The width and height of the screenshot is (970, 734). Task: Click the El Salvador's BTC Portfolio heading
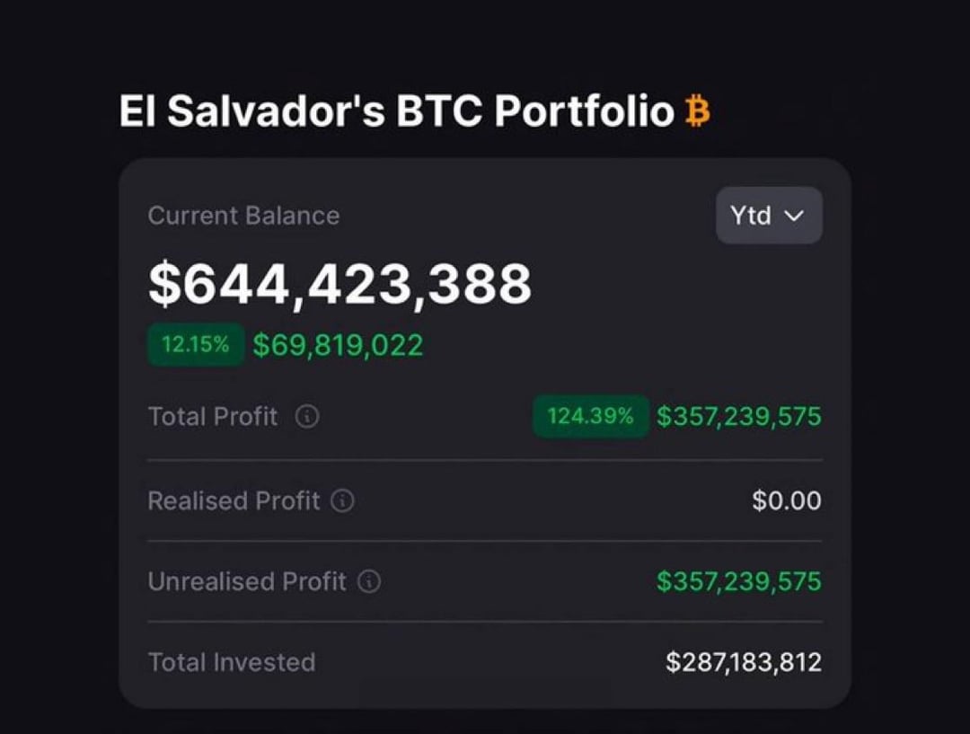pyautogui.click(x=397, y=111)
